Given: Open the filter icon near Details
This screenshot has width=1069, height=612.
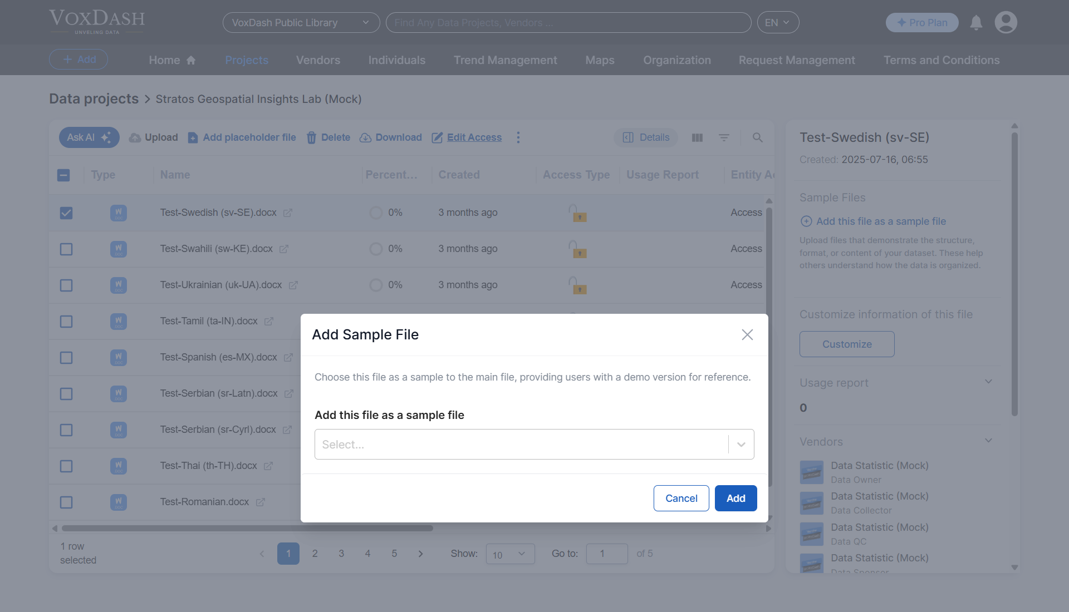Looking at the screenshot, I should coord(724,137).
